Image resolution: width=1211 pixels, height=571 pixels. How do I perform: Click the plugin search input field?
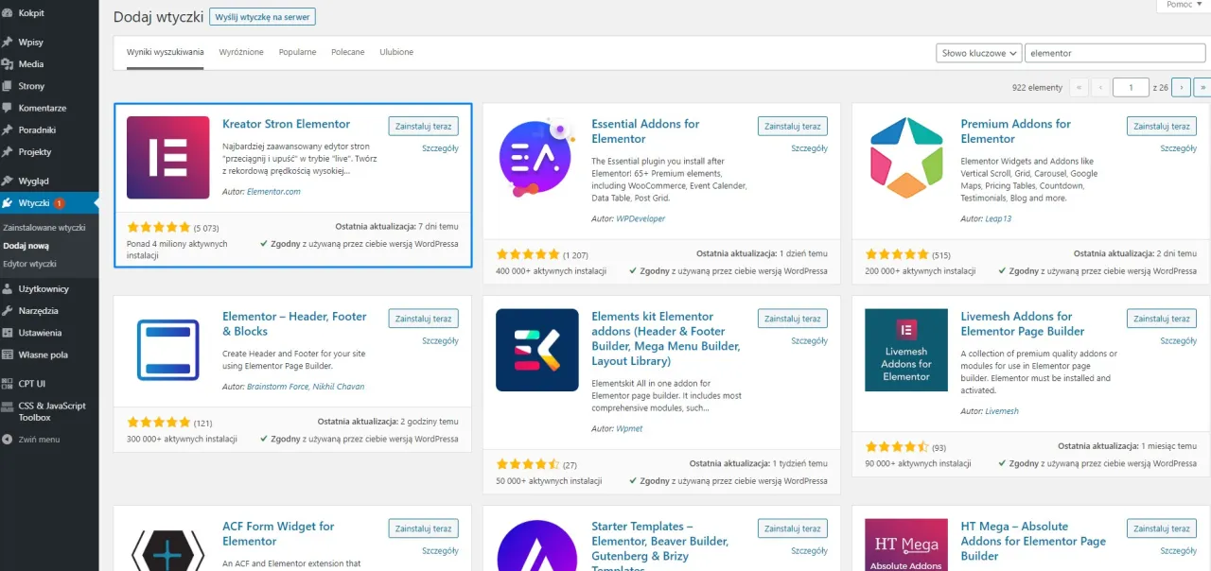point(1114,54)
